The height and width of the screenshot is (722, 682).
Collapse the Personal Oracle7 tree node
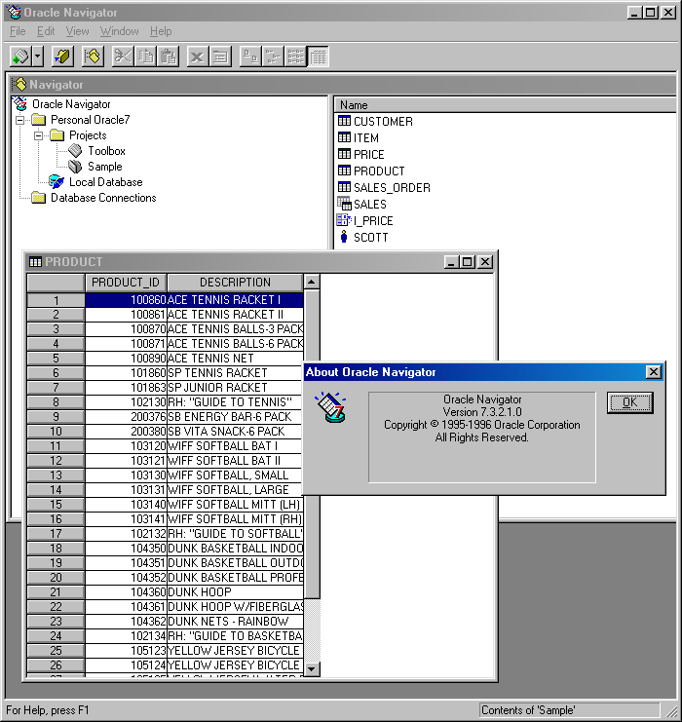coord(20,121)
